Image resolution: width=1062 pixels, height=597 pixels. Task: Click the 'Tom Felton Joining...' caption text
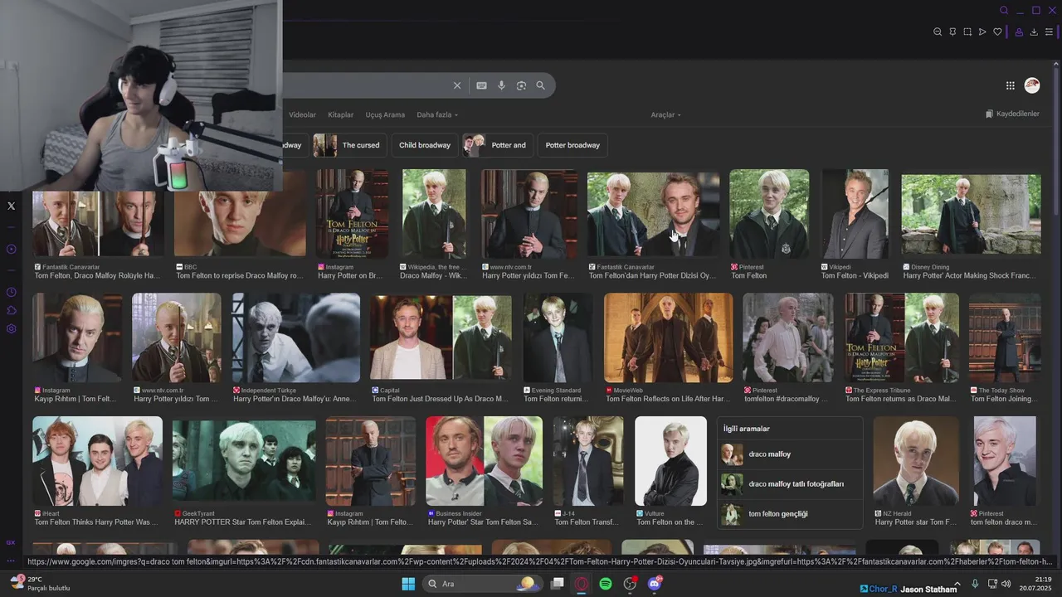click(x=1004, y=399)
